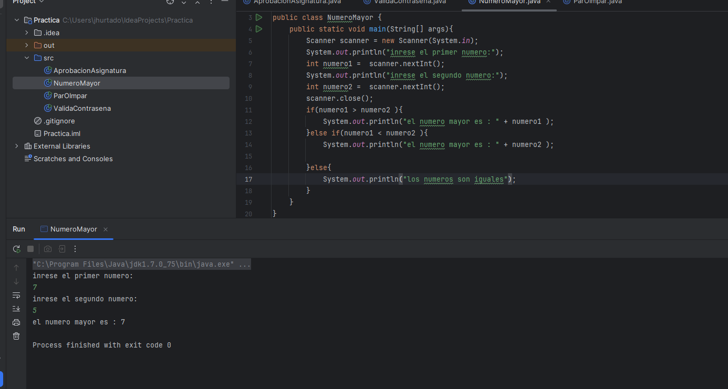Toggle scroll to end of console
The width and height of the screenshot is (728, 389).
(x=16, y=309)
